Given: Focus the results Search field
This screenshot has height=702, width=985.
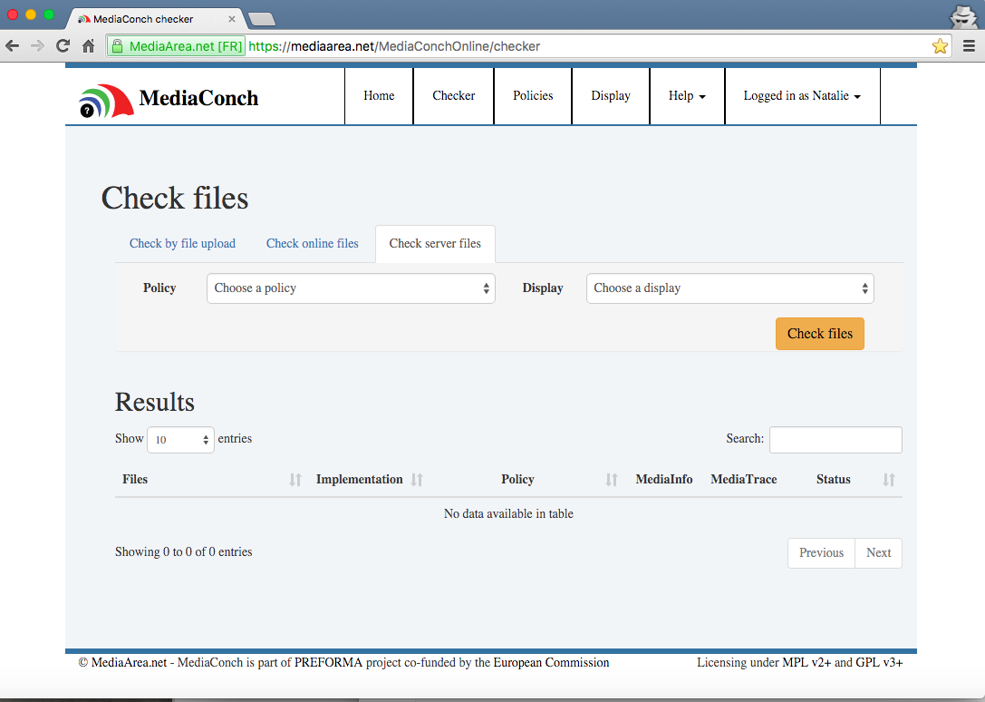Looking at the screenshot, I should tap(835, 440).
